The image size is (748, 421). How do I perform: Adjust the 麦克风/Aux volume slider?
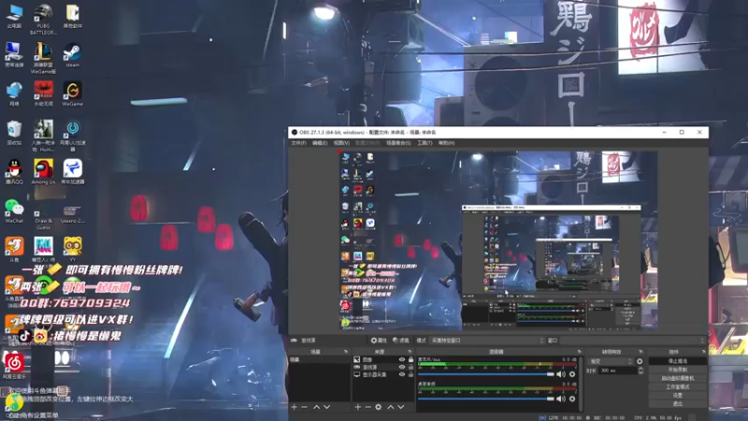485,374
